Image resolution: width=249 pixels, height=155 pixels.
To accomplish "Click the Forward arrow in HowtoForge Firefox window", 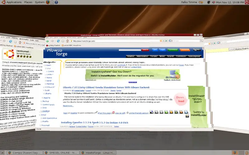I will (53, 41).
